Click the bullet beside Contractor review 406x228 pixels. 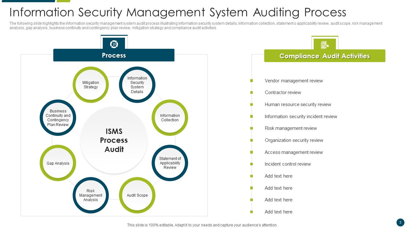tap(252, 92)
